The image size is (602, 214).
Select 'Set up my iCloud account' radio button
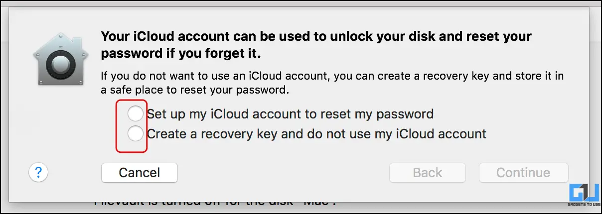pos(136,113)
